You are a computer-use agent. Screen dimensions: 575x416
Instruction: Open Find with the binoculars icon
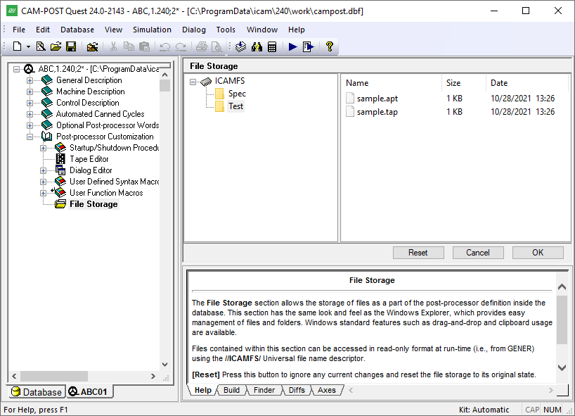coord(257,46)
